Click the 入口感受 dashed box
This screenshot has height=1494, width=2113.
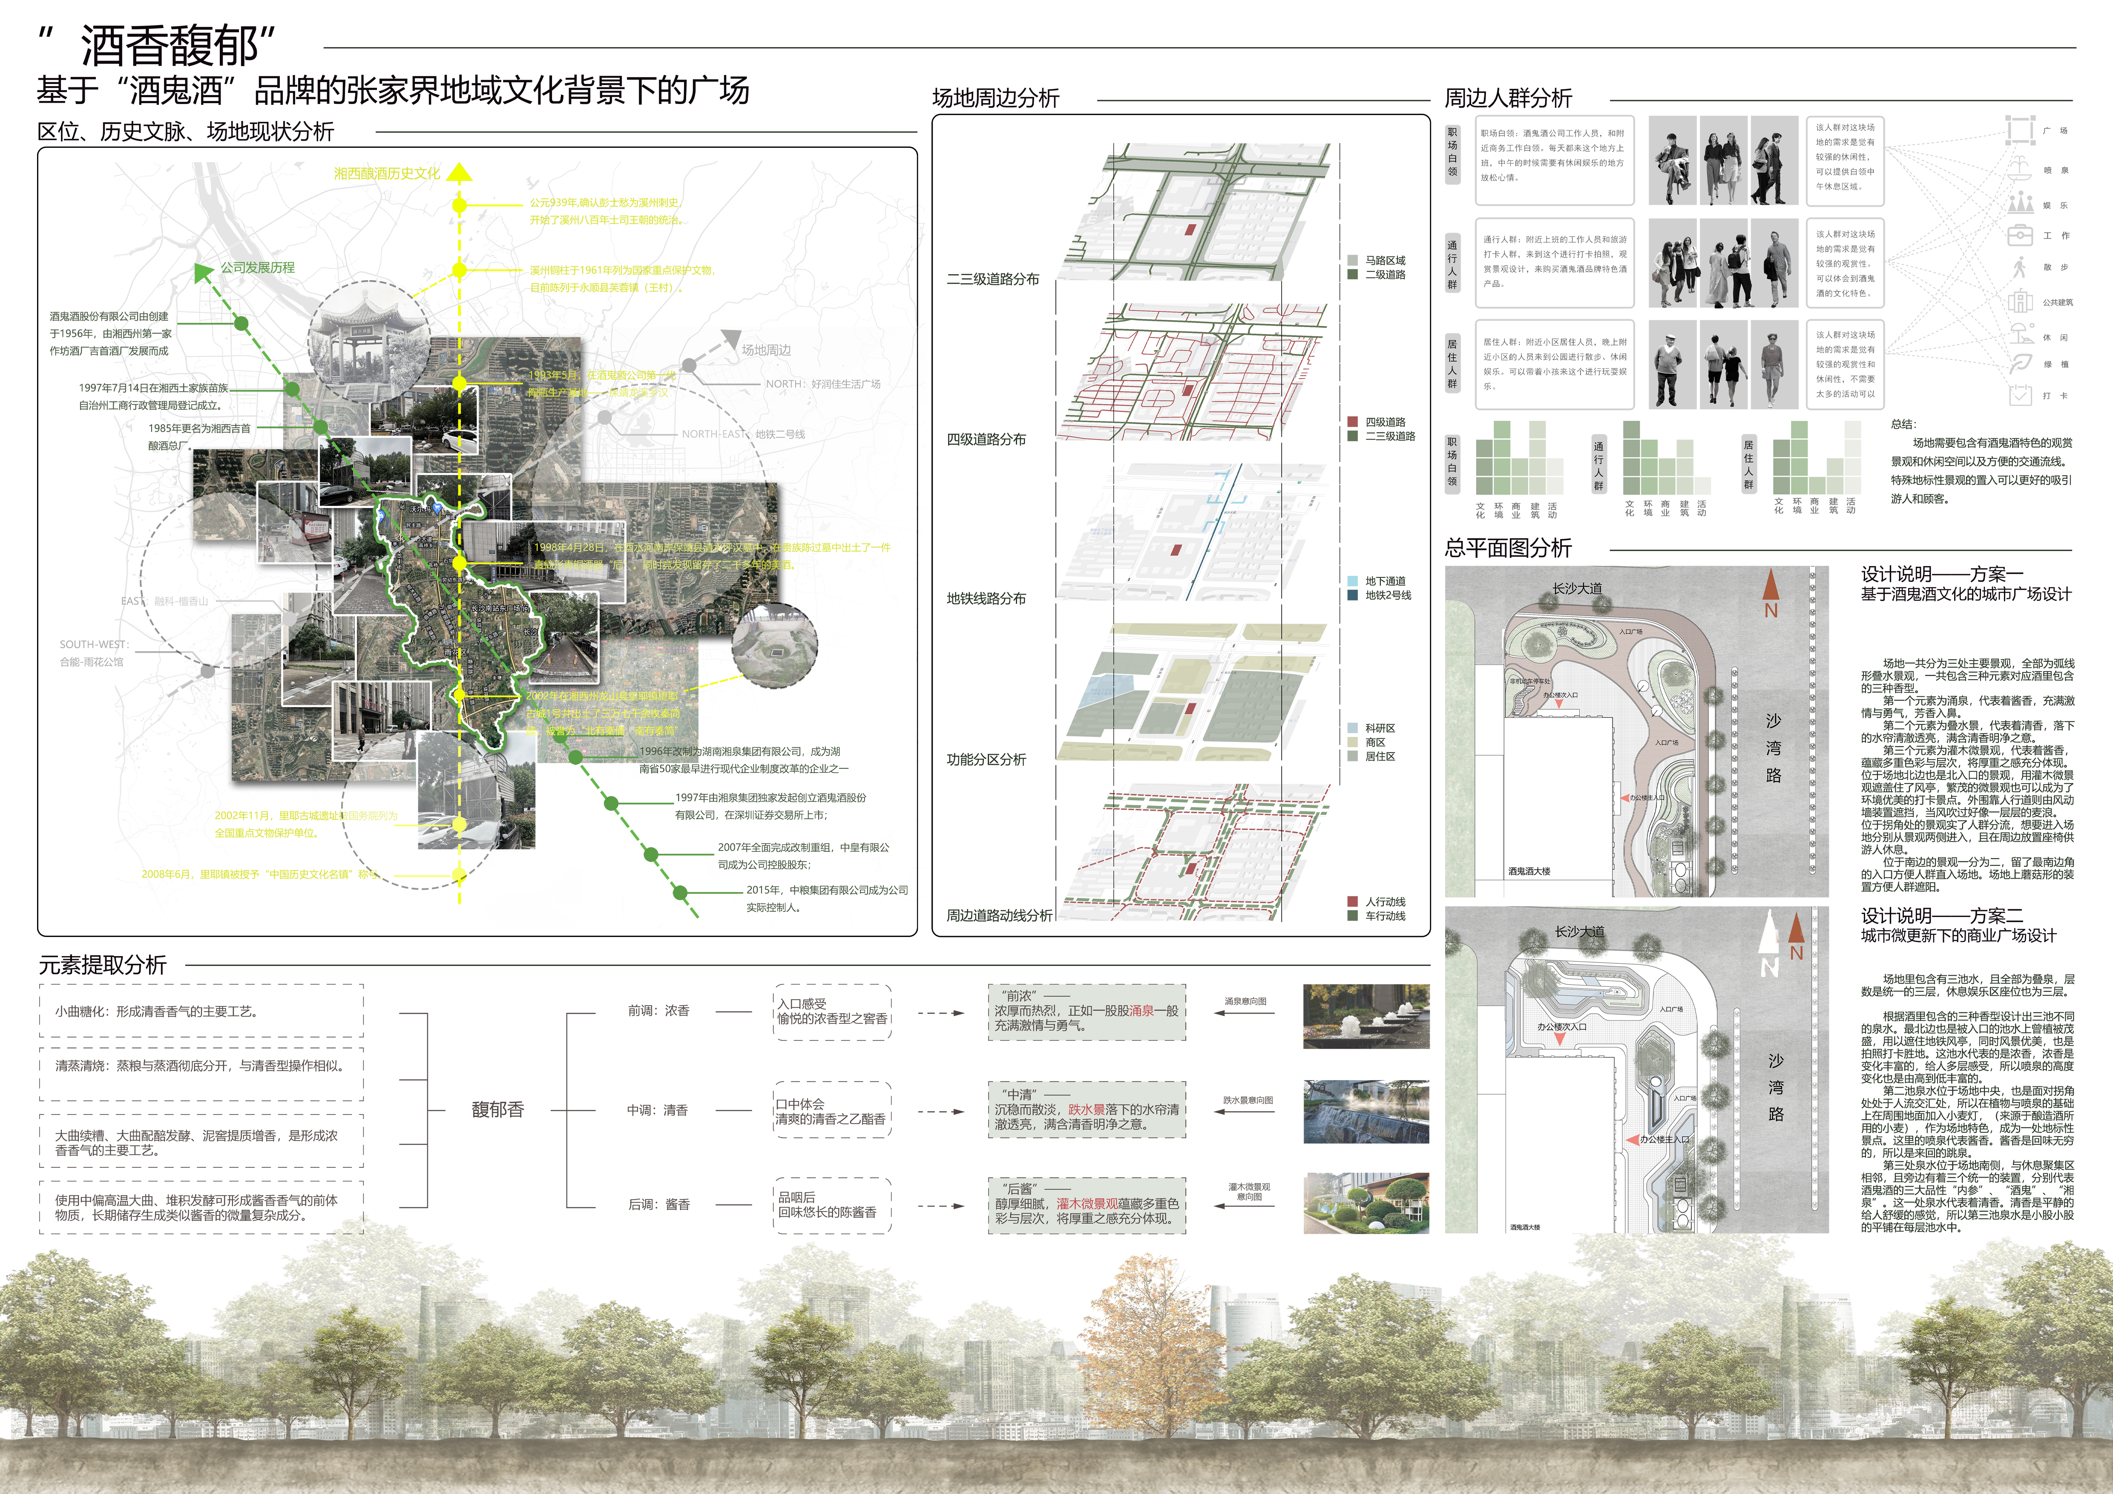point(833,1012)
